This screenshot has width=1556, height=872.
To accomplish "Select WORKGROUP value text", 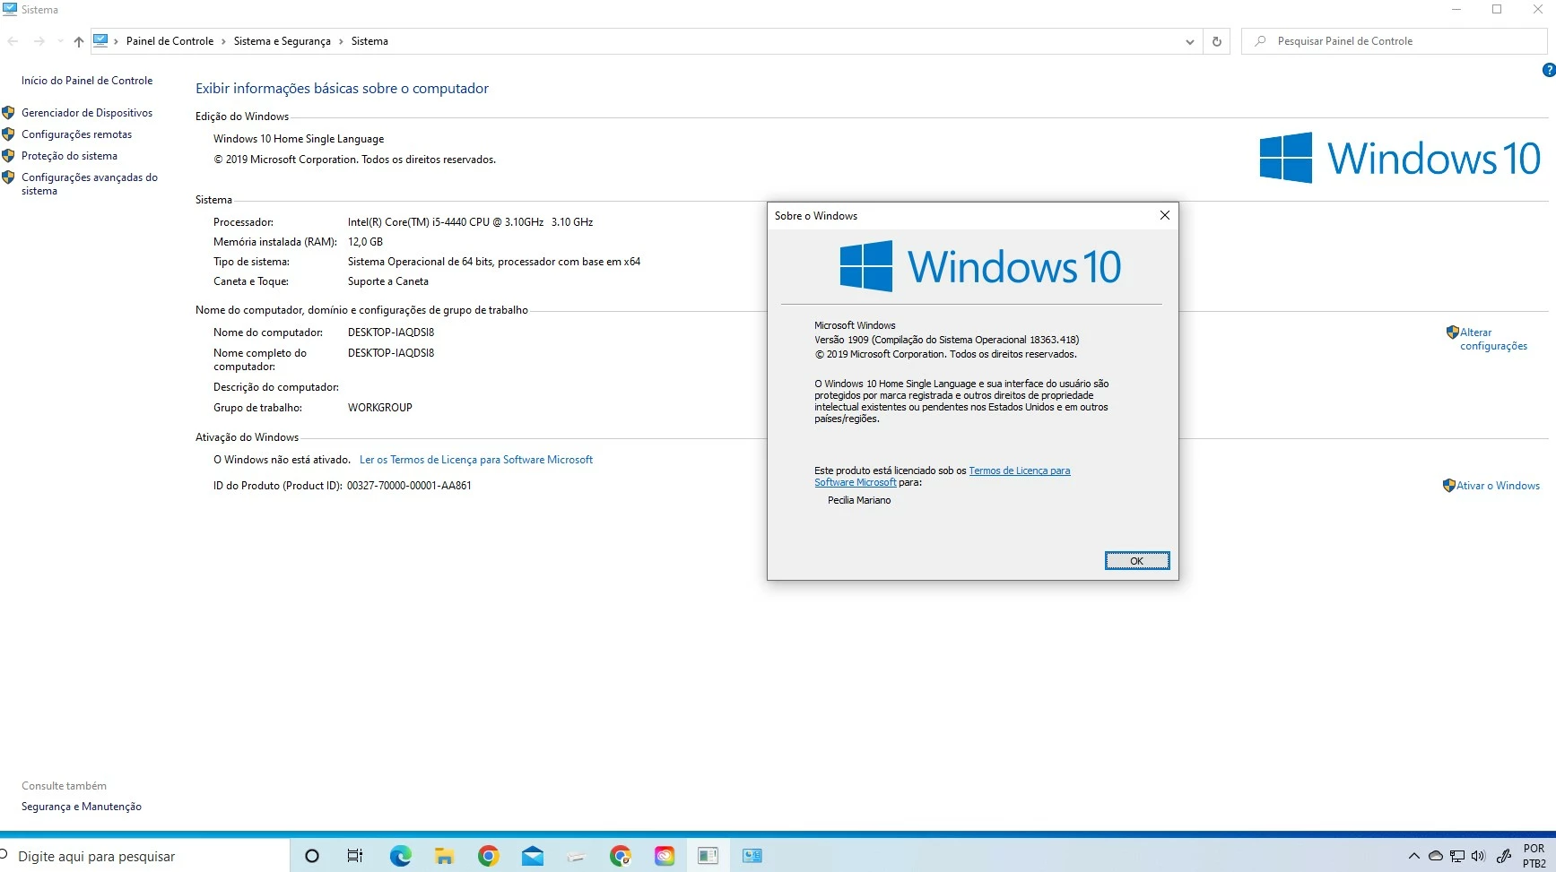I will [380, 408].
